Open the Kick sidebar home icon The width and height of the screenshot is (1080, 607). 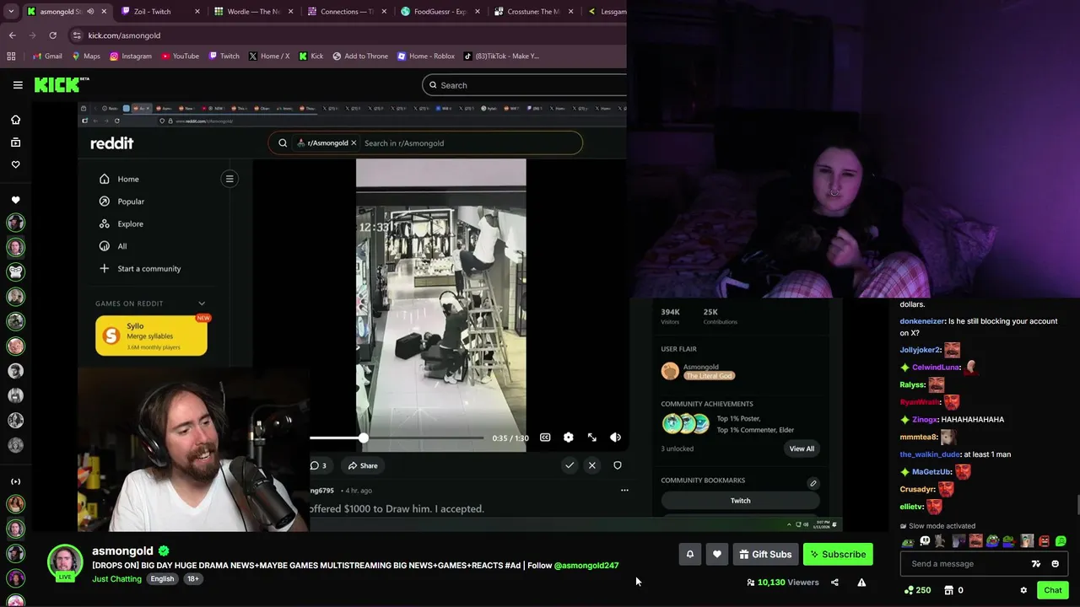click(x=15, y=120)
